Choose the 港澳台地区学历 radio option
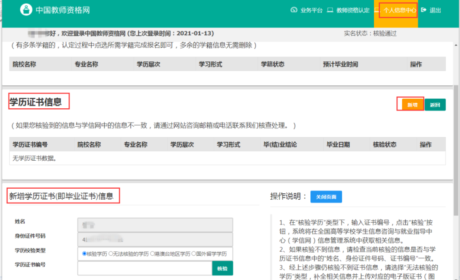The image size is (460, 280). click(x=152, y=254)
